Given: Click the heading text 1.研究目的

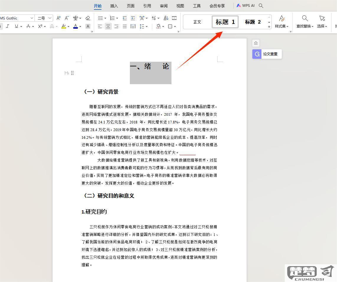Looking at the screenshot, I should tap(94, 212).
